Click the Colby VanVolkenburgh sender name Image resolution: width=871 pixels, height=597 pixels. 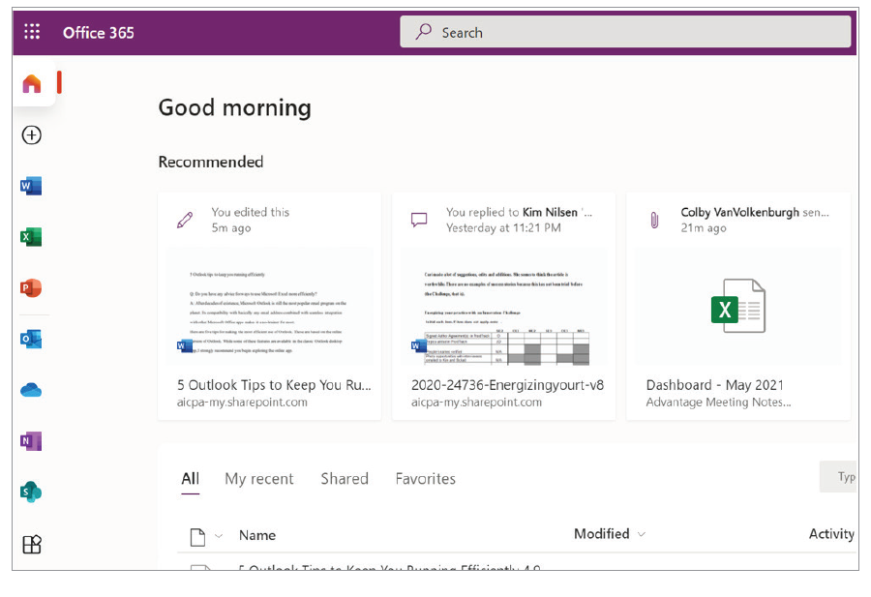pos(740,212)
